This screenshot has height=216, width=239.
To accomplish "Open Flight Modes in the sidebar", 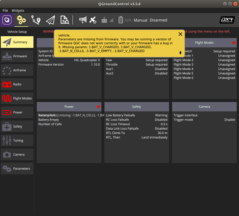I will [17, 98].
